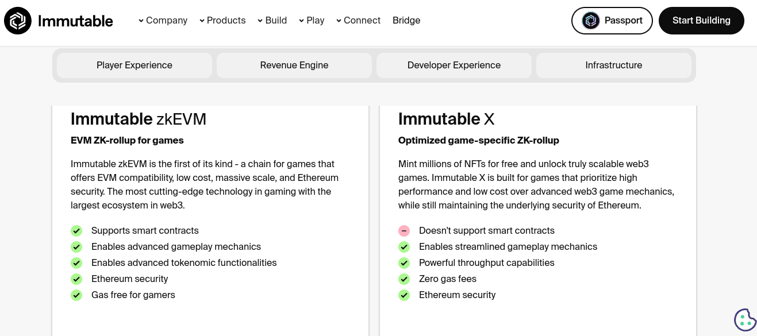Open the Bridge link
The width and height of the screenshot is (757, 336).
(x=406, y=21)
